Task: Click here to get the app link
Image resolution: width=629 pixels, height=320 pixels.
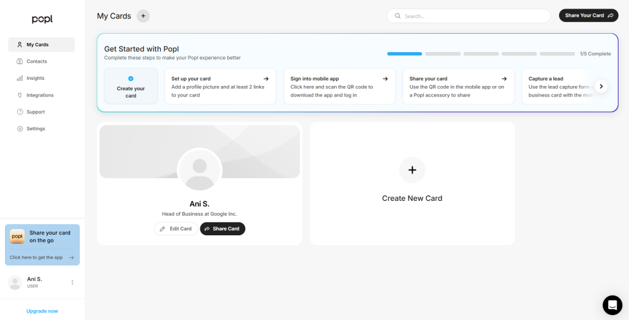Action: (x=36, y=257)
